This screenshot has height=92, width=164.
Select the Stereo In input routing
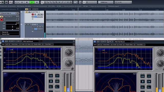(x=10, y=32)
